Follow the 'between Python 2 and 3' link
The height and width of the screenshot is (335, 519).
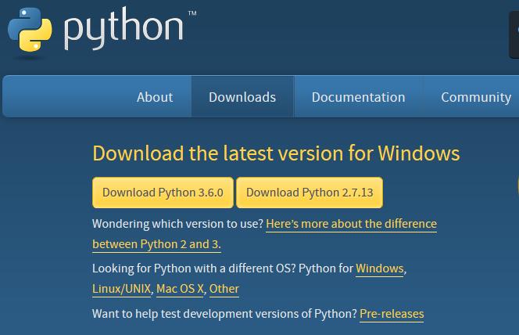click(156, 244)
